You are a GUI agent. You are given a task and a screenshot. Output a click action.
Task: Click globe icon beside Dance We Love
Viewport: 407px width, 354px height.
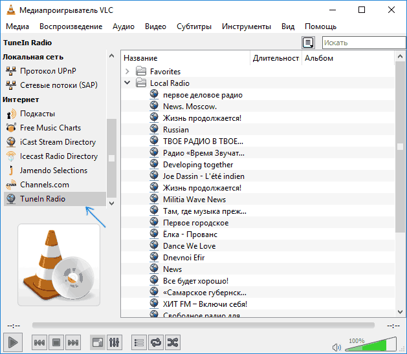pyautogui.click(x=154, y=245)
